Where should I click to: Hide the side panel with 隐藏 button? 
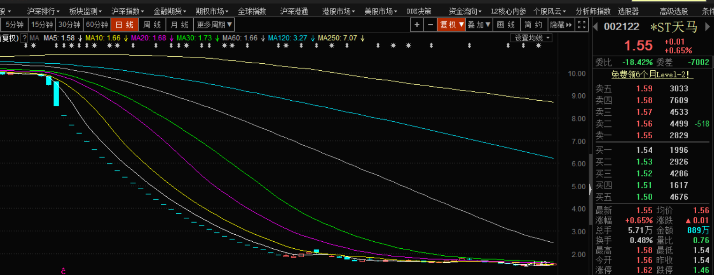coord(561,25)
